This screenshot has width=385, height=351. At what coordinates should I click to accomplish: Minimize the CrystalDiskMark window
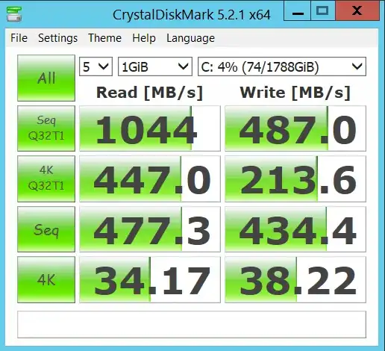tap(297, 11)
